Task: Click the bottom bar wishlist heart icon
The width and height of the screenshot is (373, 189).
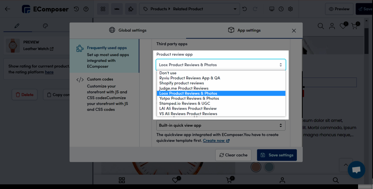Action: click(176, 180)
